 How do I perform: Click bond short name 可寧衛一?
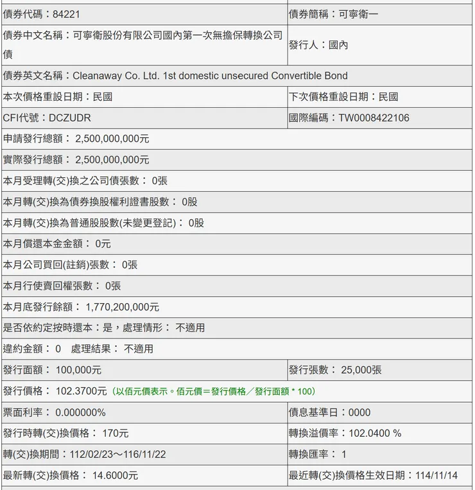coord(358,14)
